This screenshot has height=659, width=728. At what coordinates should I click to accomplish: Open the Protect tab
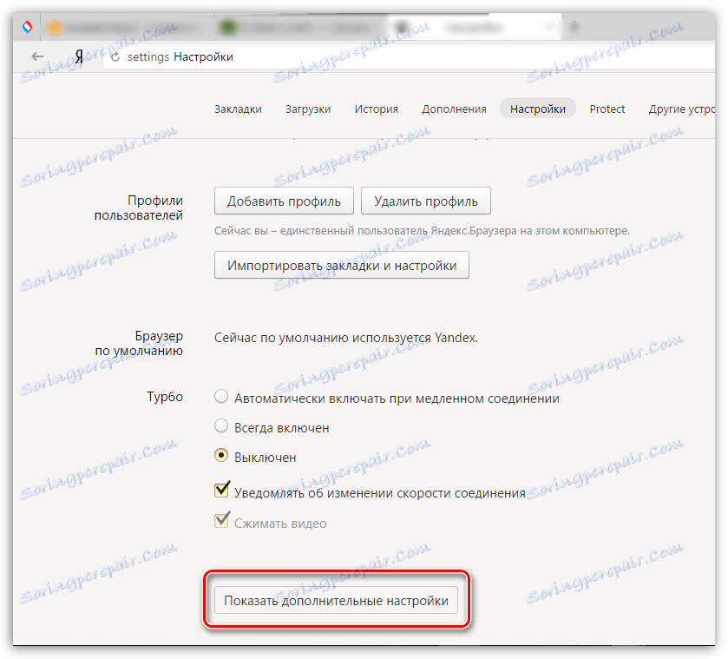(607, 109)
